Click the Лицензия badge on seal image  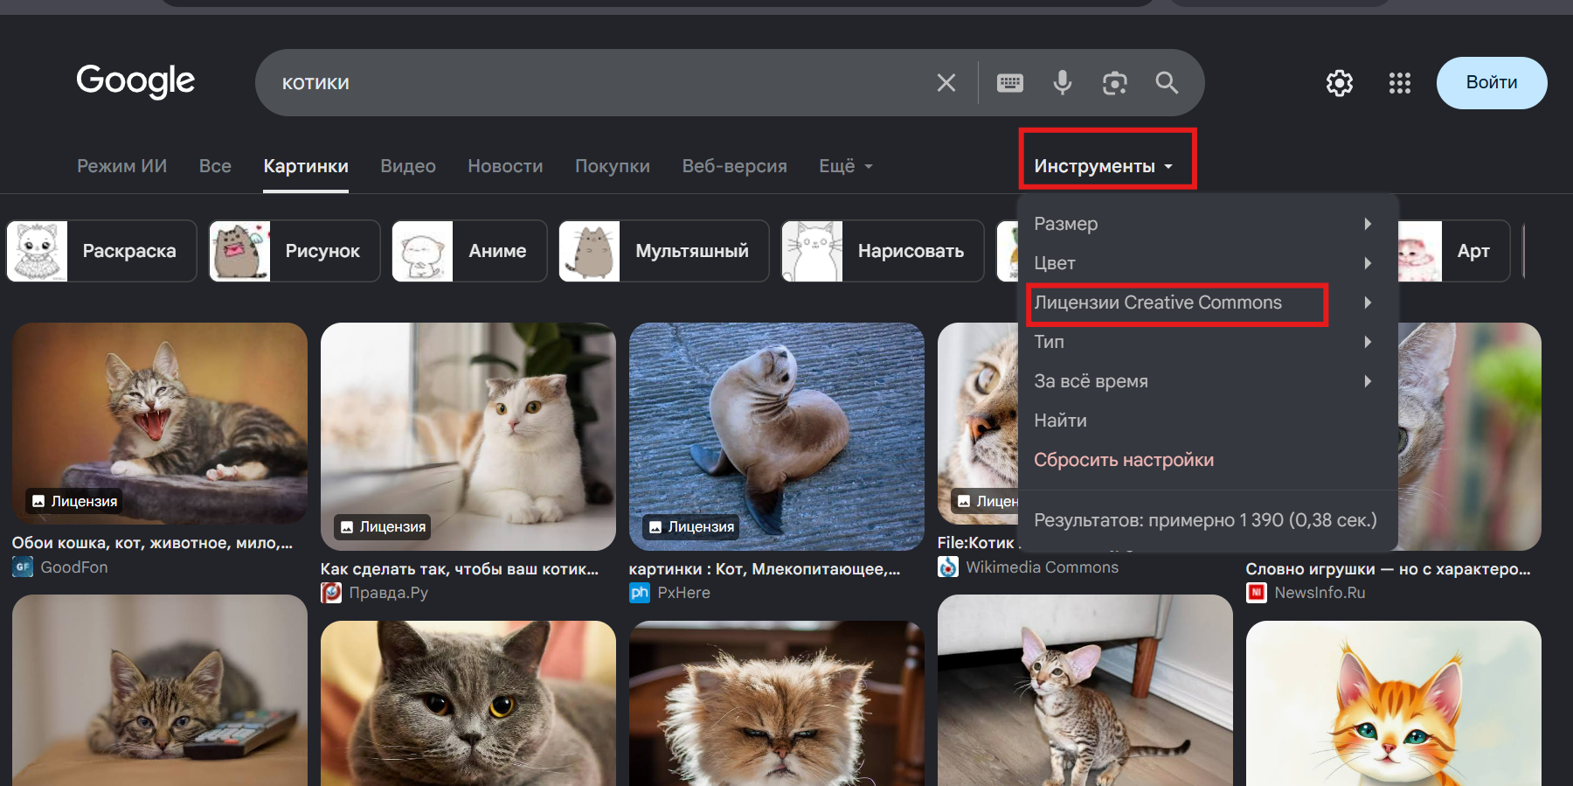pos(691,527)
